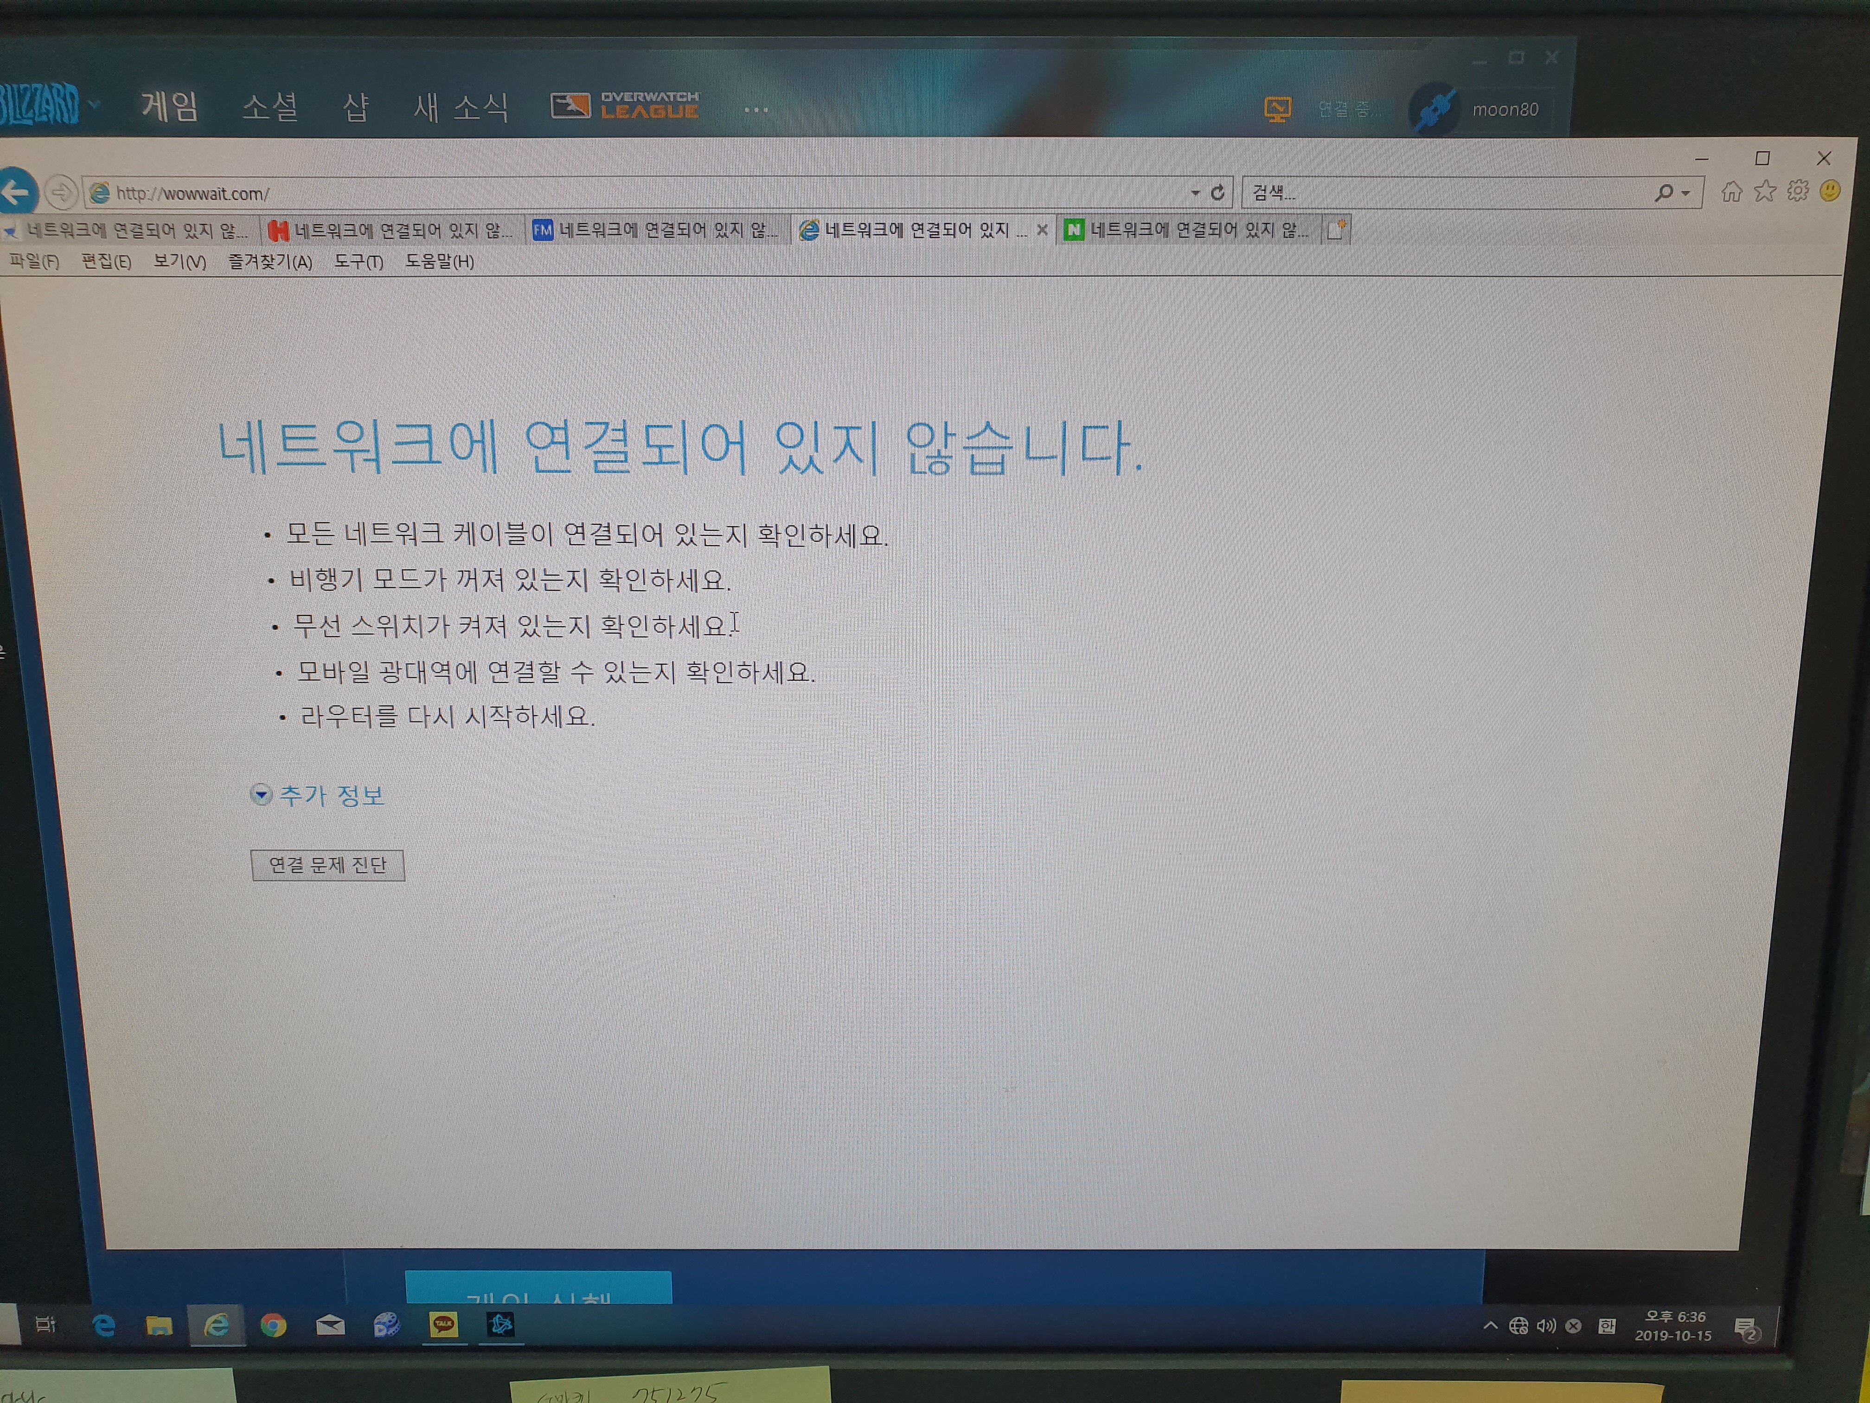
Task: Click the Blizzard Battle.net taskbar icon
Action: (x=501, y=1324)
